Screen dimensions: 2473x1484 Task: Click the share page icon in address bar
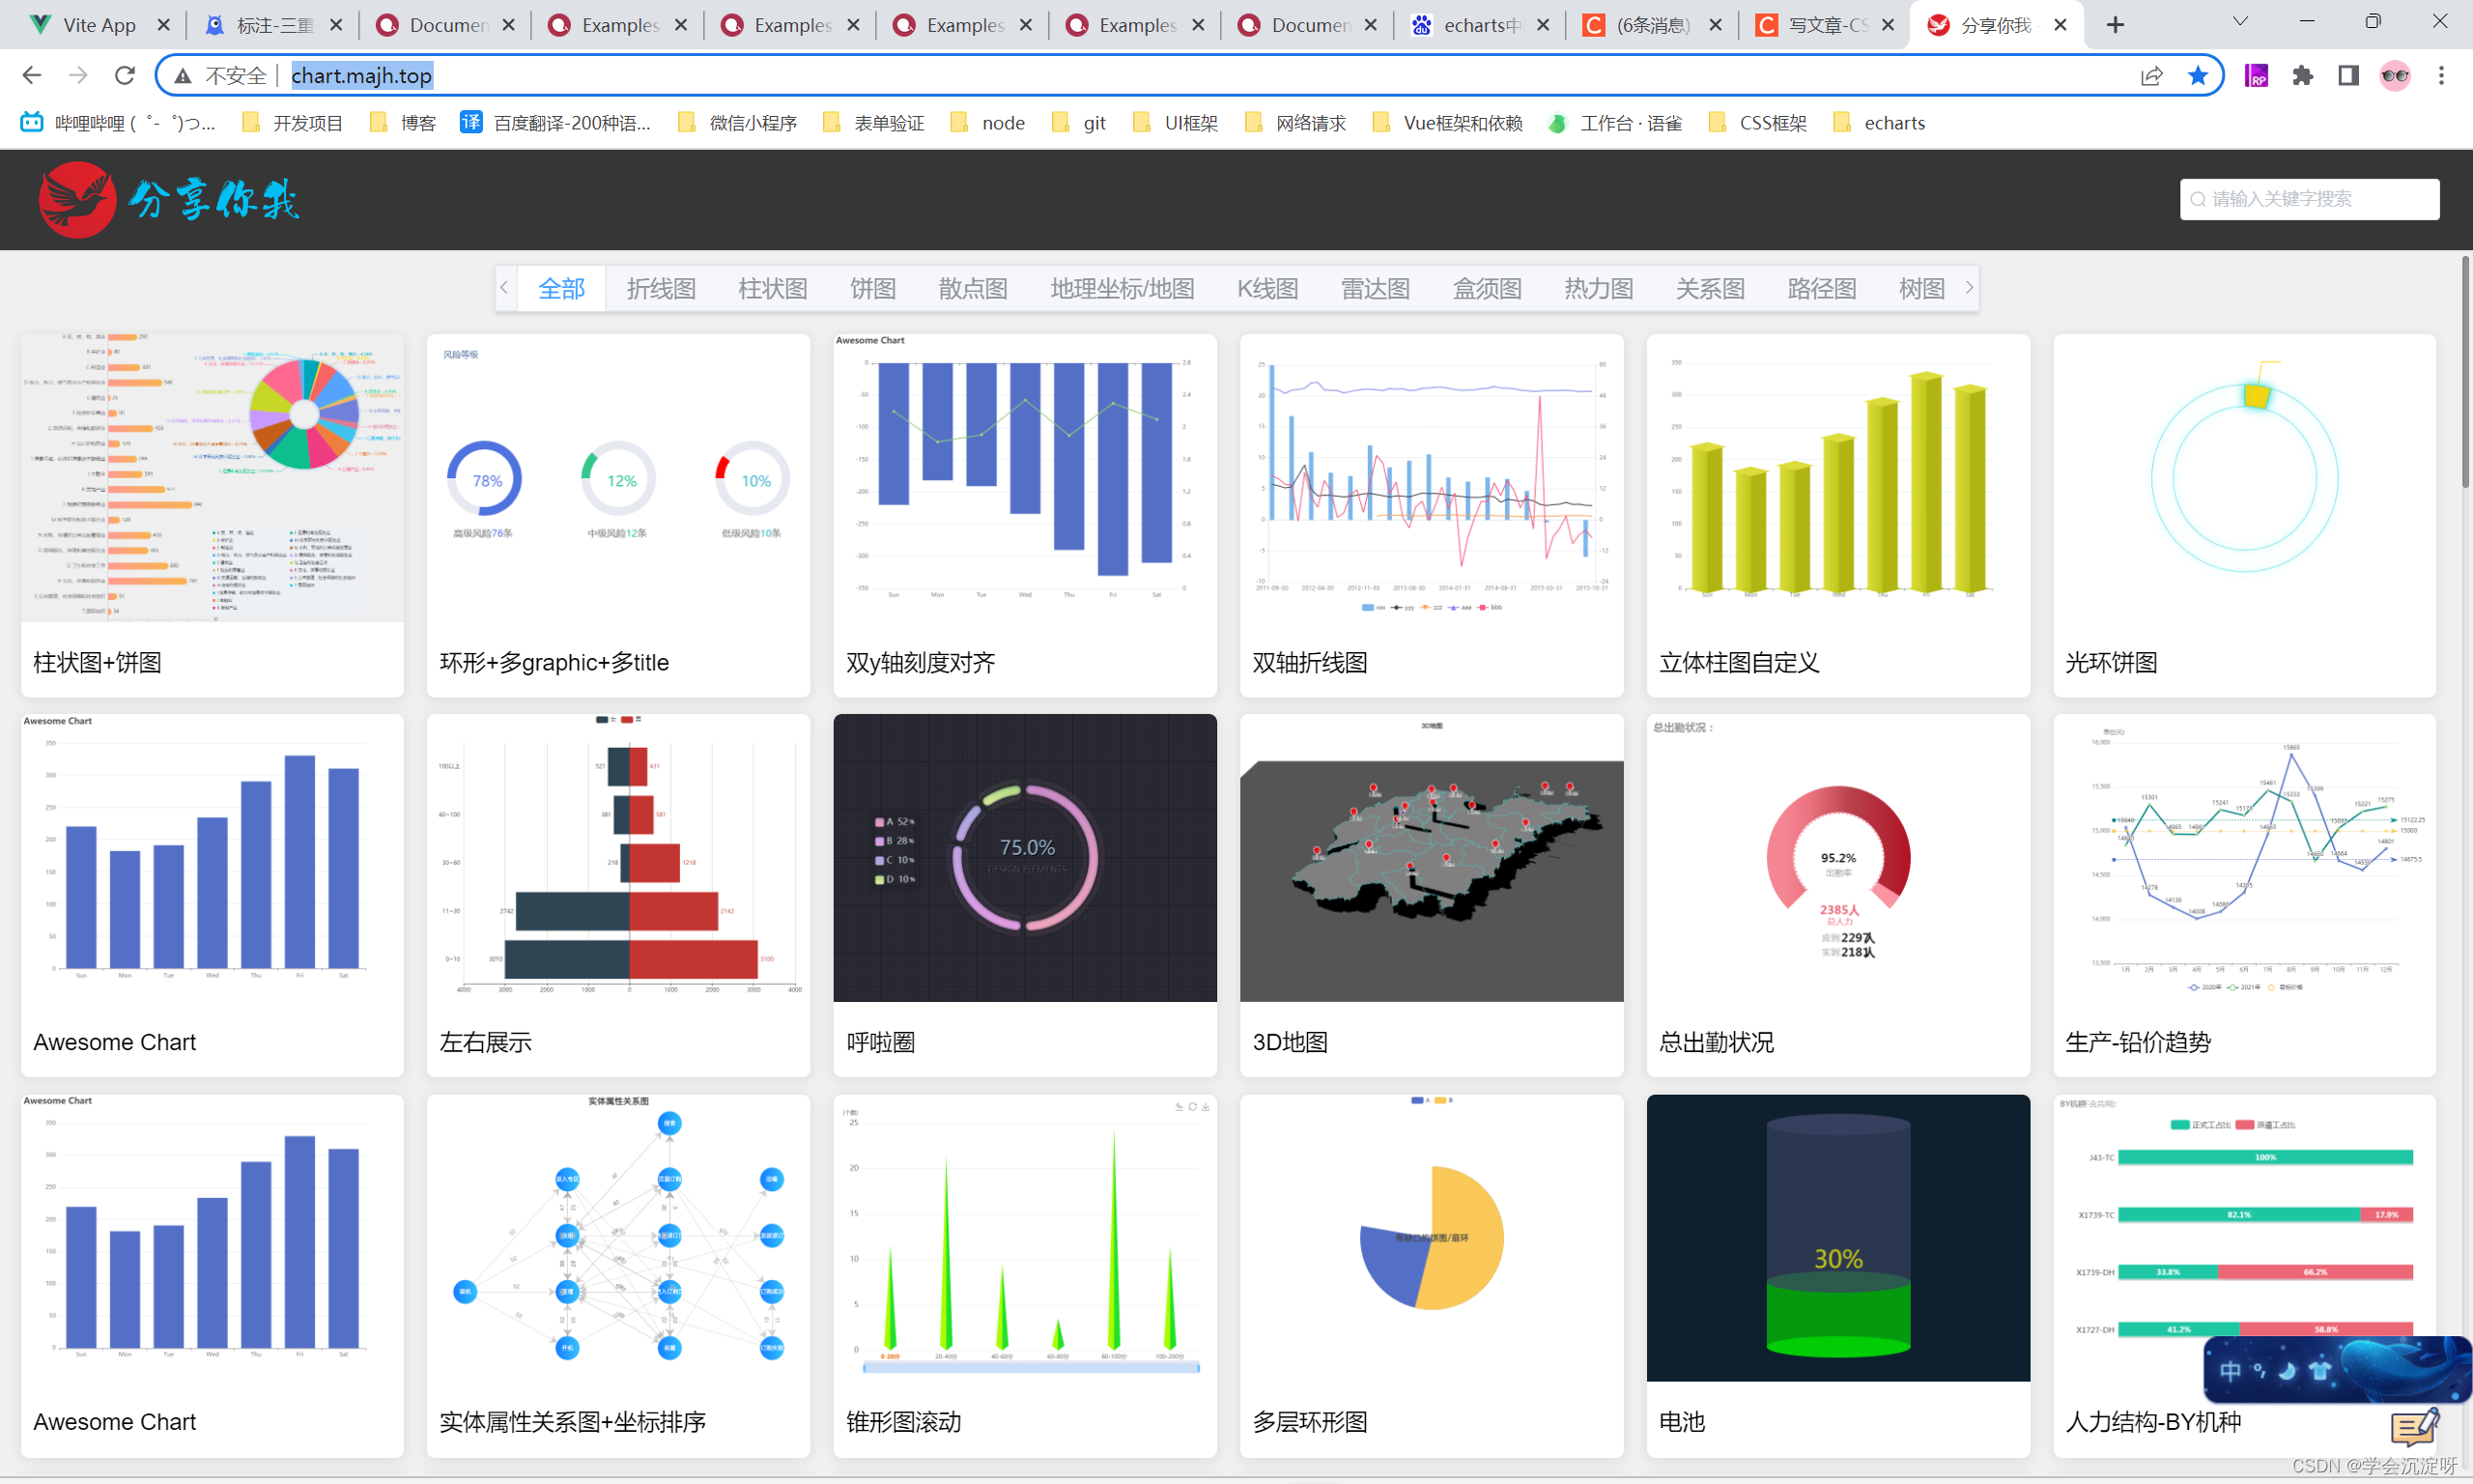coord(2151,75)
